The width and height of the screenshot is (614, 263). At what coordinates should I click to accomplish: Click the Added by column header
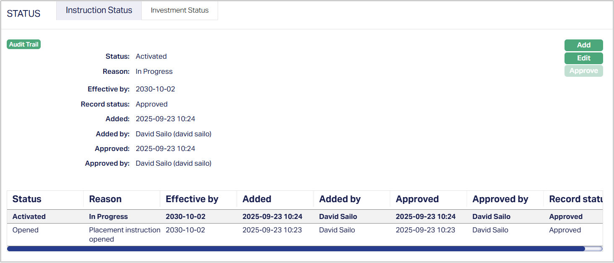point(340,199)
